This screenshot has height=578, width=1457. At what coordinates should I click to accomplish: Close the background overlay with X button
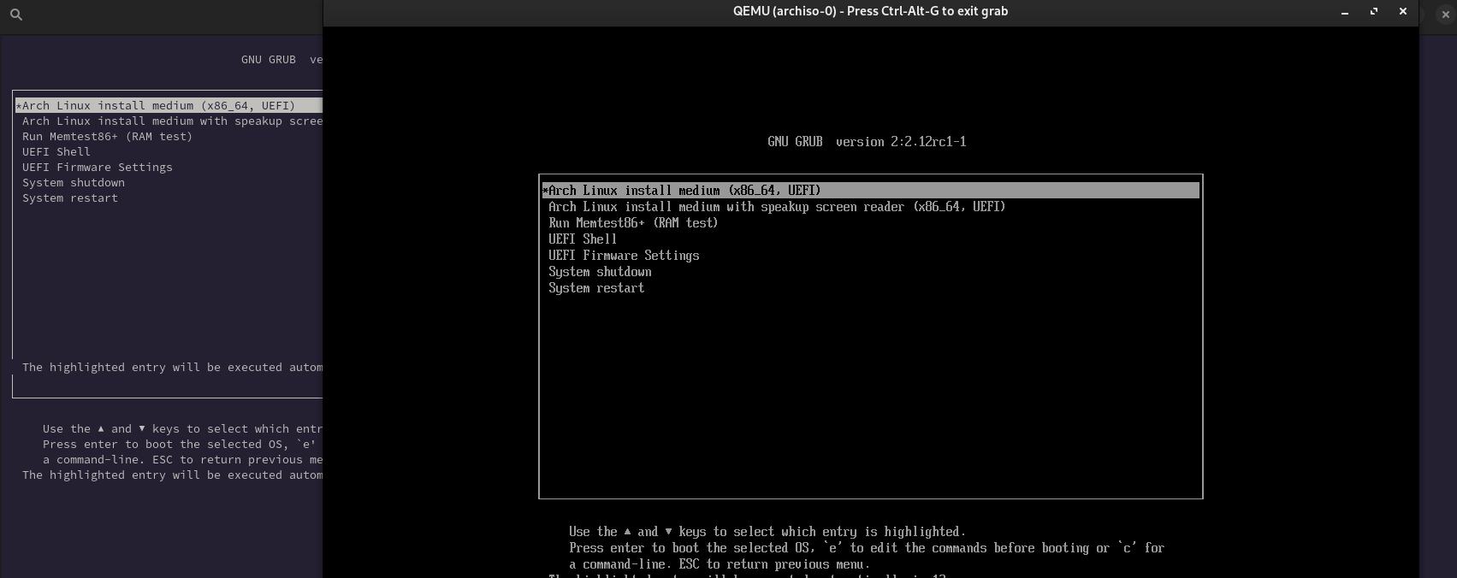pos(1446,15)
